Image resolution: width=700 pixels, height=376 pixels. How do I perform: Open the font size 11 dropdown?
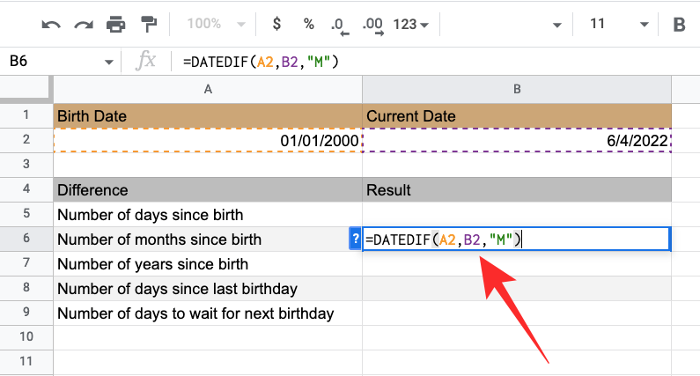click(x=609, y=25)
